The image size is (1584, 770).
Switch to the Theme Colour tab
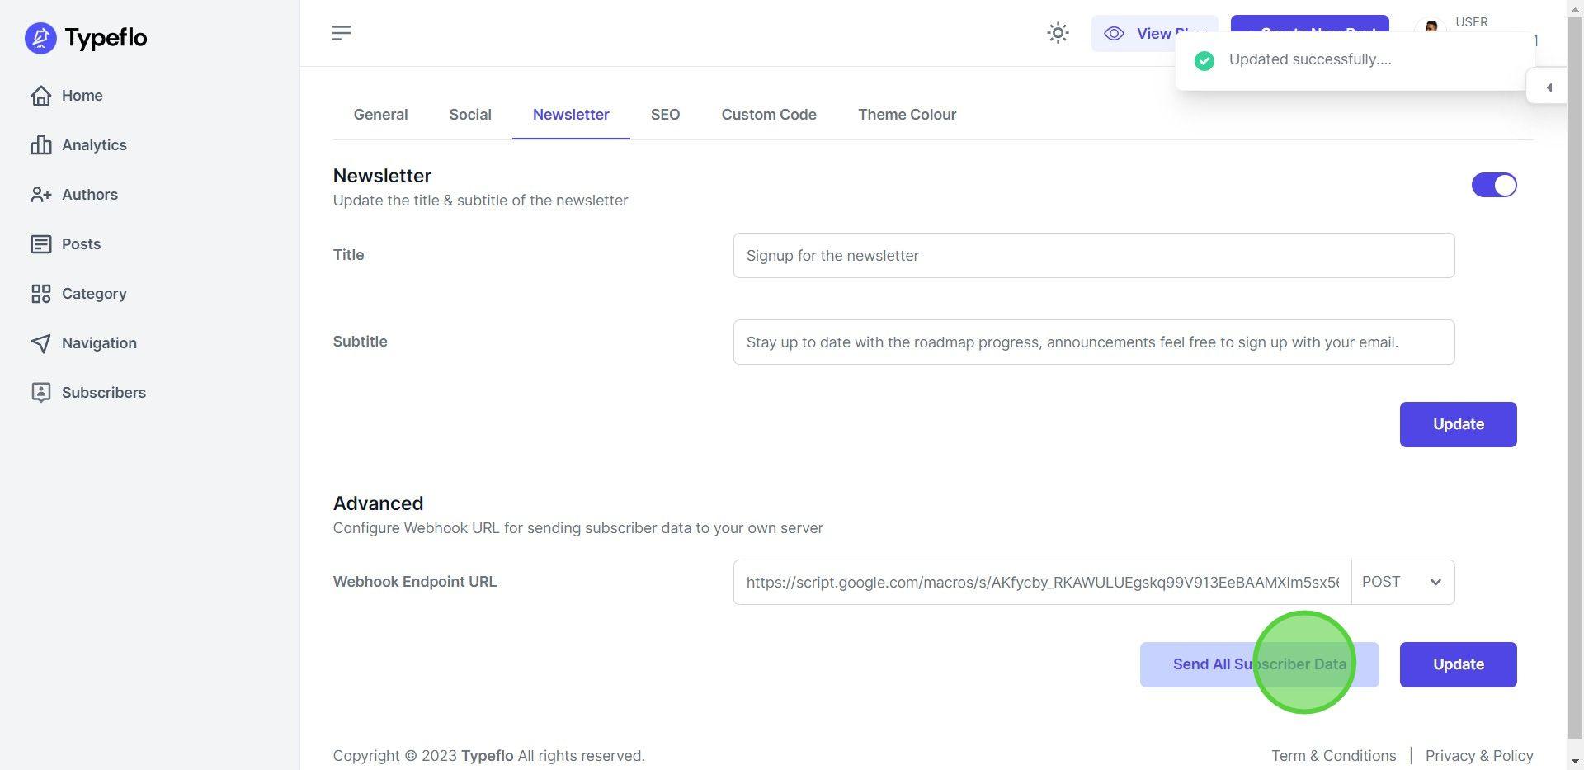click(x=907, y=115)
